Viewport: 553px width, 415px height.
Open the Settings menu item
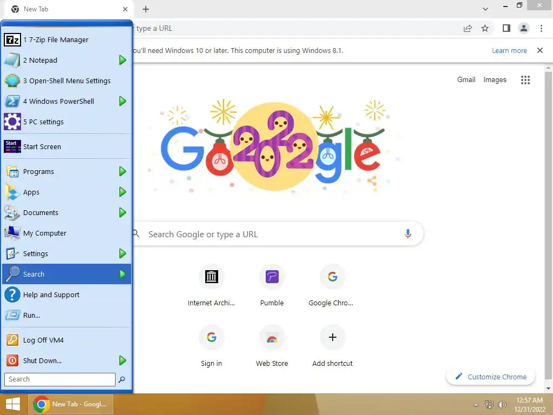[66, 253]
